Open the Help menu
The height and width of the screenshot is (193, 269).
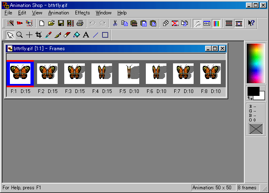pyautogui.click(x=122, y=13)
